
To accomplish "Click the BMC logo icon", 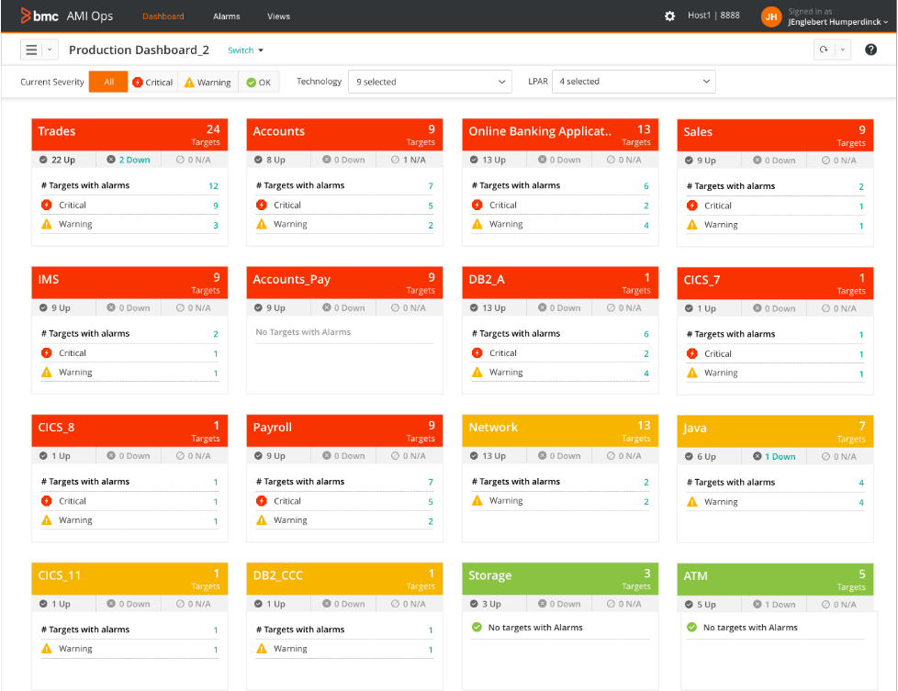I will [25, 16].
